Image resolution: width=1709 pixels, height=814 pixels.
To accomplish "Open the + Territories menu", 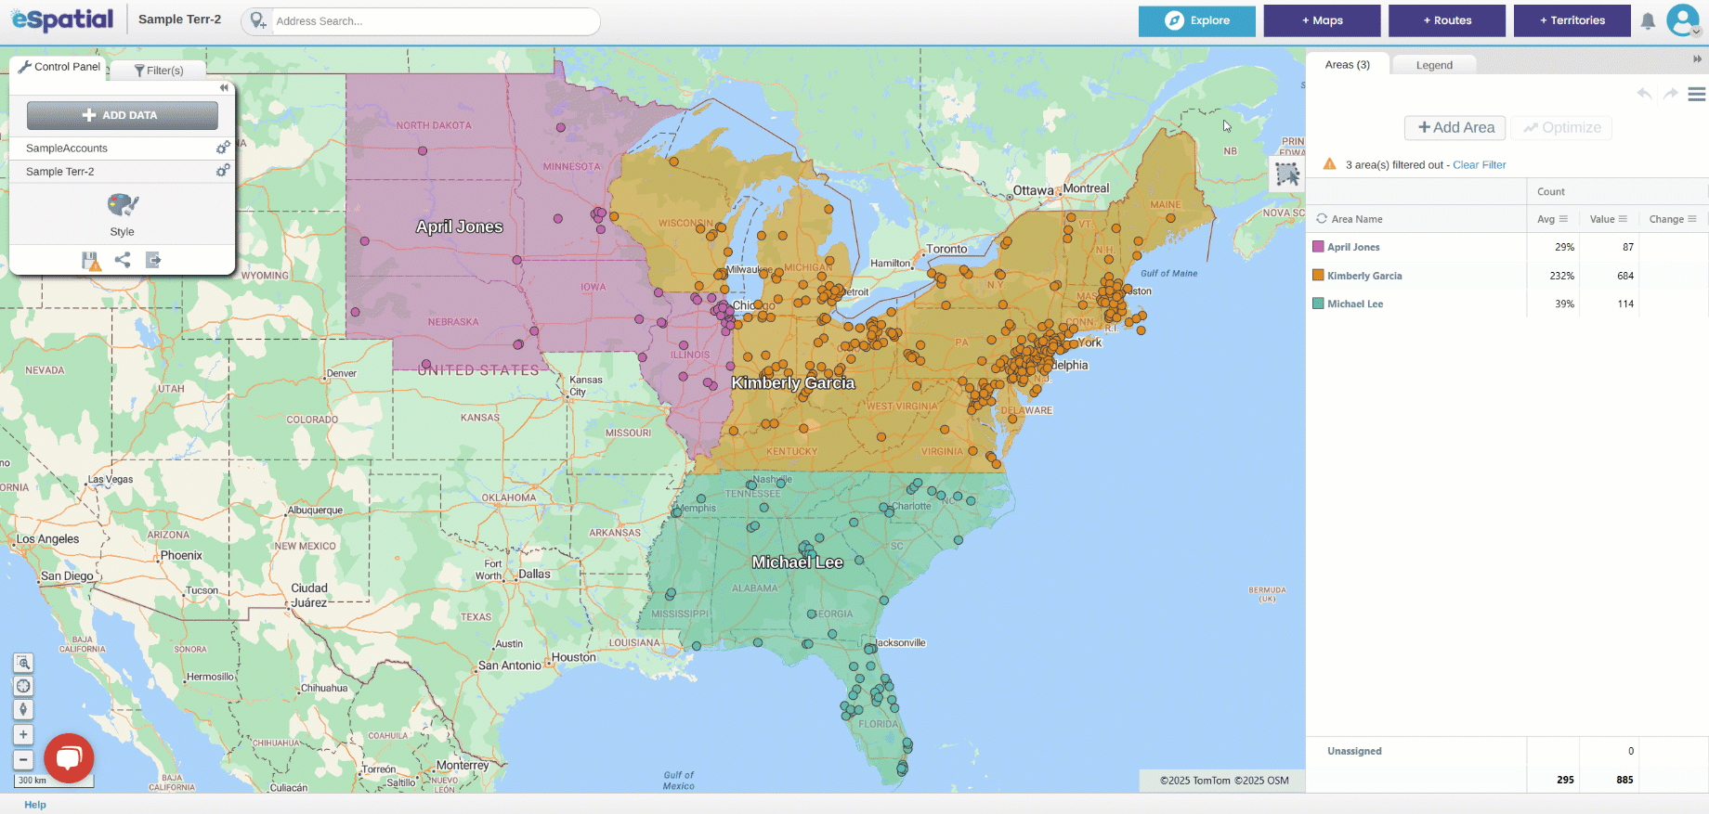I will [x=1572, y=20].
